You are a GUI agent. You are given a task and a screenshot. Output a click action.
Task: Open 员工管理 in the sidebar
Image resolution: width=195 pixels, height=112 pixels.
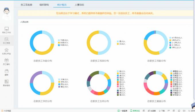click(7, 41)
